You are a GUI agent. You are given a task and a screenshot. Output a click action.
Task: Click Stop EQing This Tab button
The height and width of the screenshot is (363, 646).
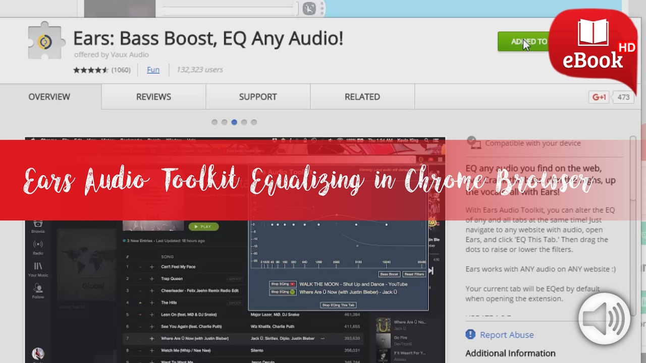338,305
